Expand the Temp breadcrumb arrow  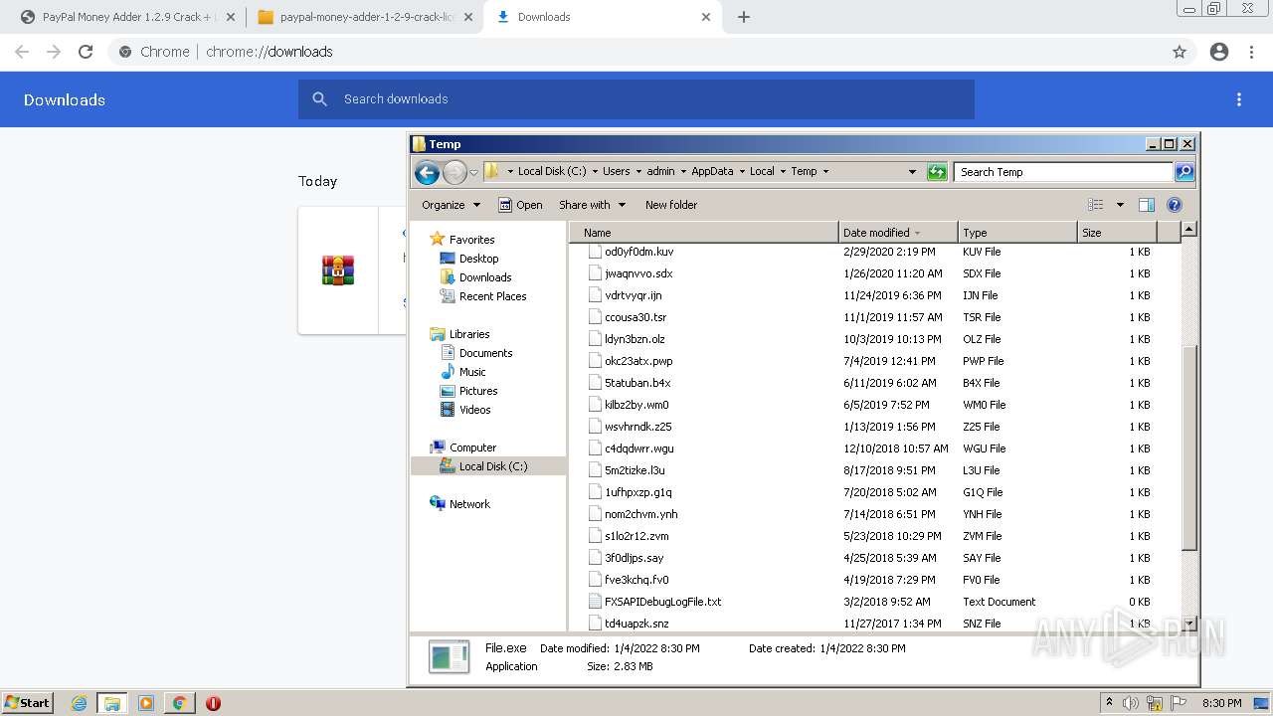click(825, 171)
